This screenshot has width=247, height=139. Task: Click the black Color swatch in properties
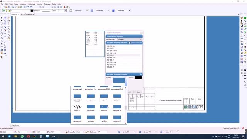(138, 78)
